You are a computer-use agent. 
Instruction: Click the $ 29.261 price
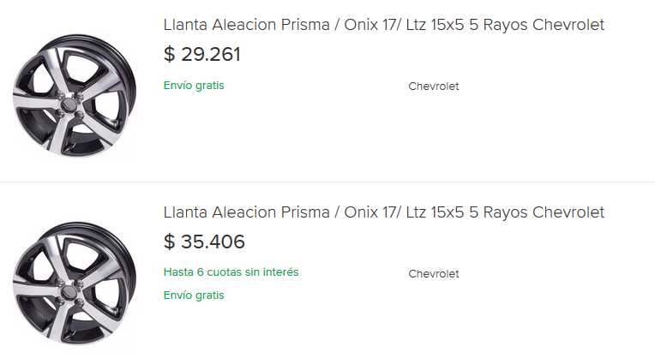[202, 55]
